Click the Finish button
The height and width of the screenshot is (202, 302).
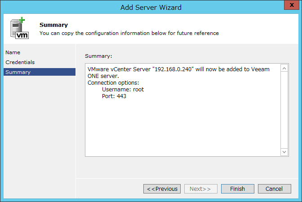point(237,189)
